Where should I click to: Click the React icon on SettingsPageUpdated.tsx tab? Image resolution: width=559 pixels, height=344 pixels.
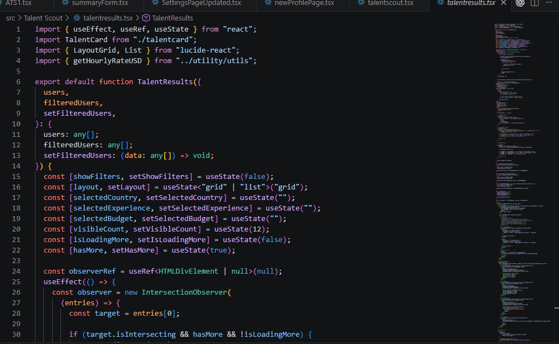tap(155, 3)
